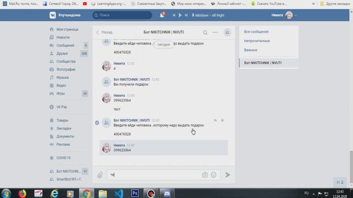Click the paperclip attach icon
Screen dimensions: 353x198
(x=100, y=175)
